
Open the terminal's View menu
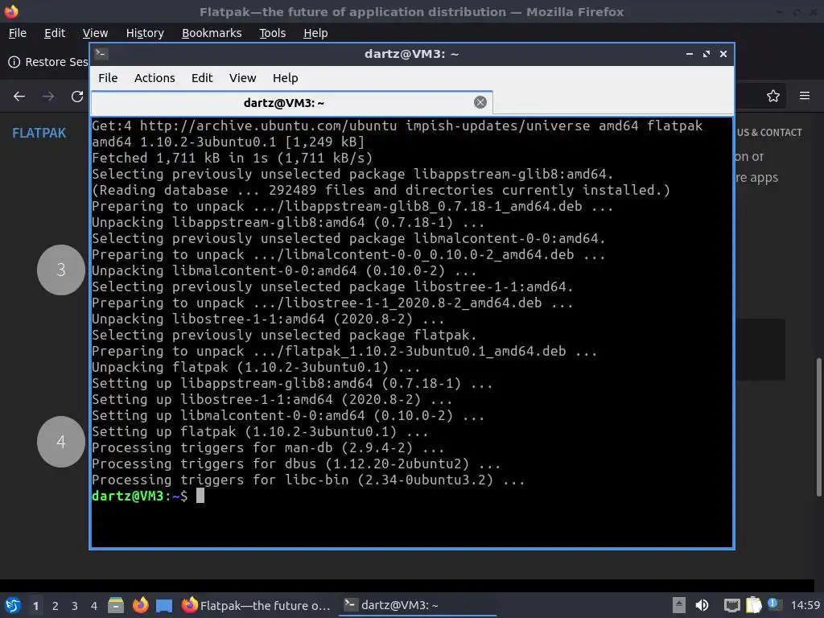point(242,78)
